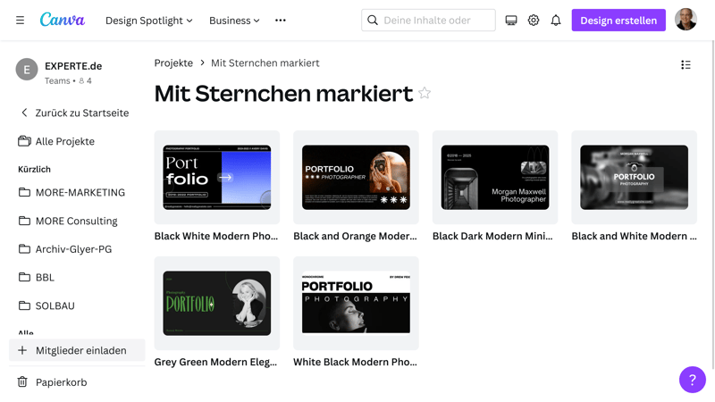Screen dimensions: 715x402
Task: Open the desktop app monitor icon
Action: click(x=511, y=20)
